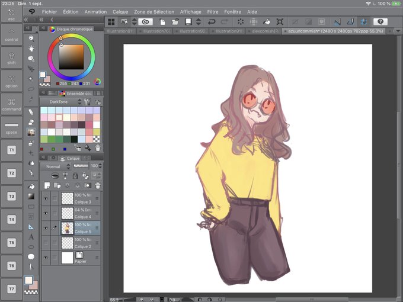Open the DarkTone color set dropdown
The width and height of the screenshot is (403, 302).
[61, 102]
